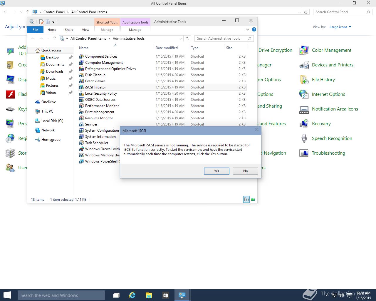The image size is (376, 301).
Task: Switch to large thumbnails view button
Action: pyautogui.click(x=253, y=200)
